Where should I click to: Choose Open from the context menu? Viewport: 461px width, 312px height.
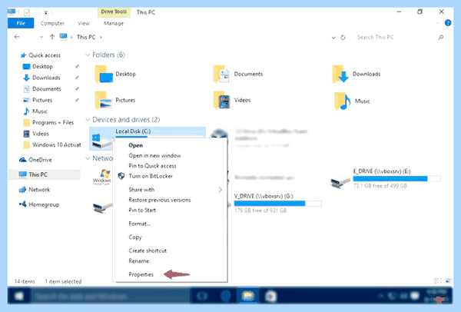pos(135,145)
